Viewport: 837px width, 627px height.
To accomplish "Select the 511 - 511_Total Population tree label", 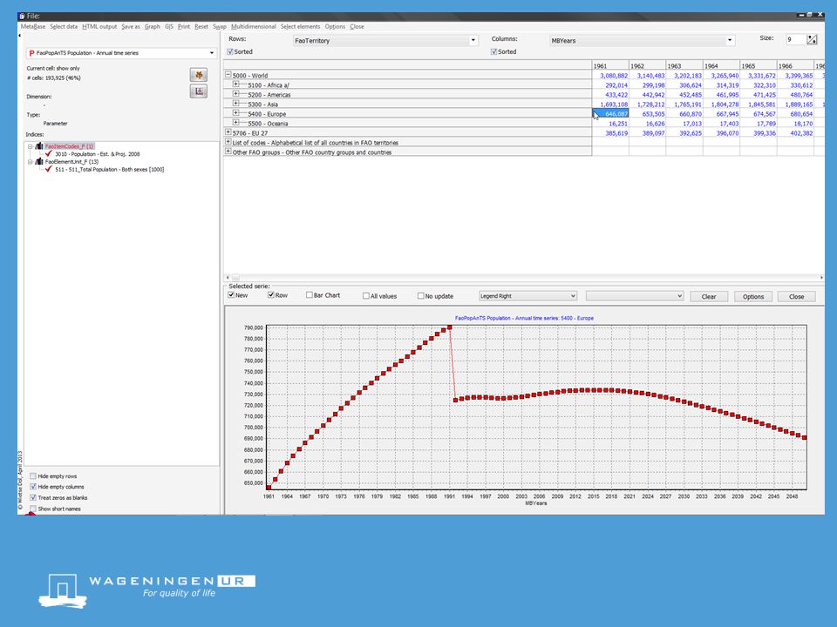I will click(x=110, y=170).
